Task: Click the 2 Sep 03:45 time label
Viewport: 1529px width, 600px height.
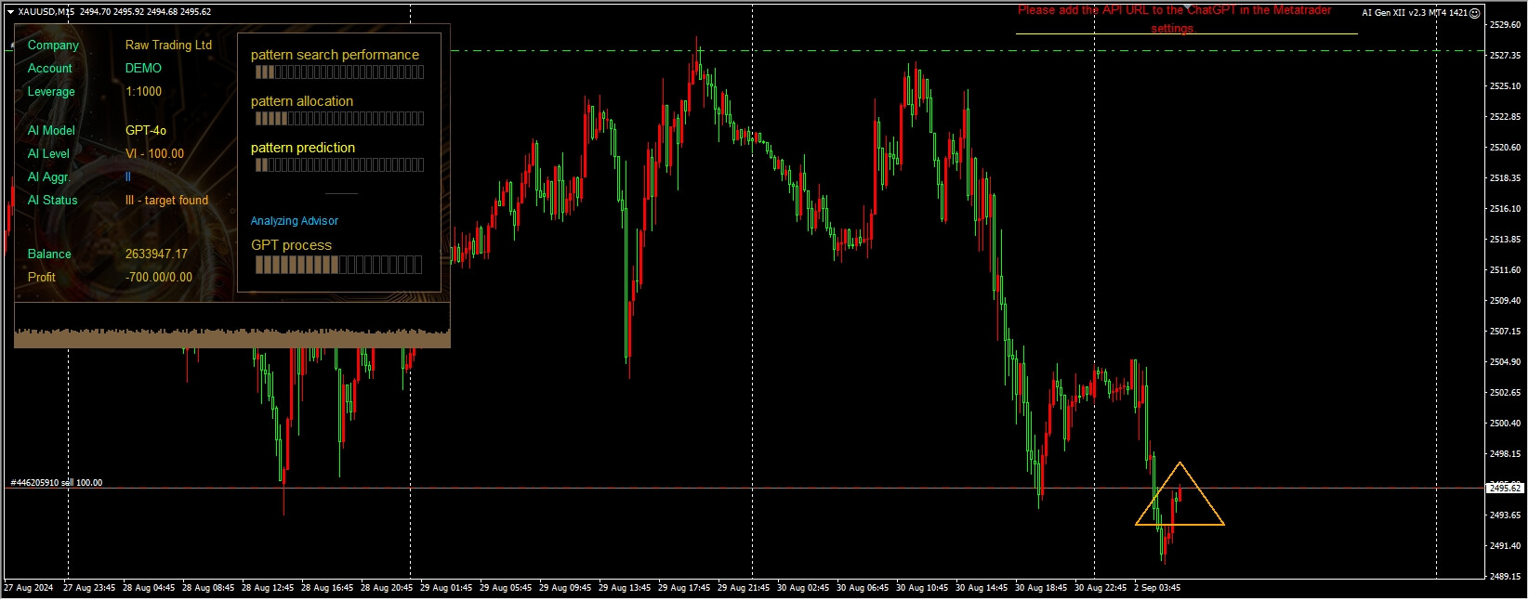Action: (1156, 588)
